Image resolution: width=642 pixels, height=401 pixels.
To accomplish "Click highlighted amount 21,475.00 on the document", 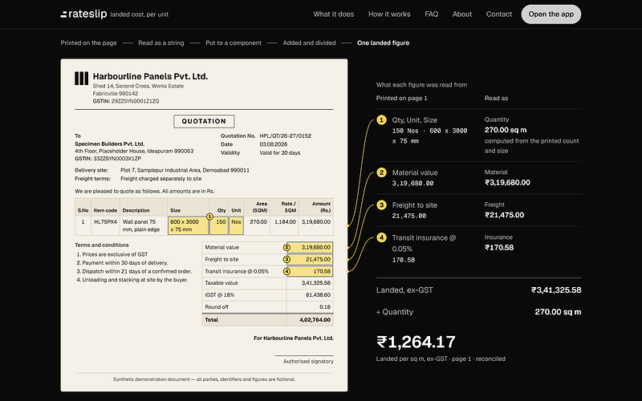I will coord(310,259).
